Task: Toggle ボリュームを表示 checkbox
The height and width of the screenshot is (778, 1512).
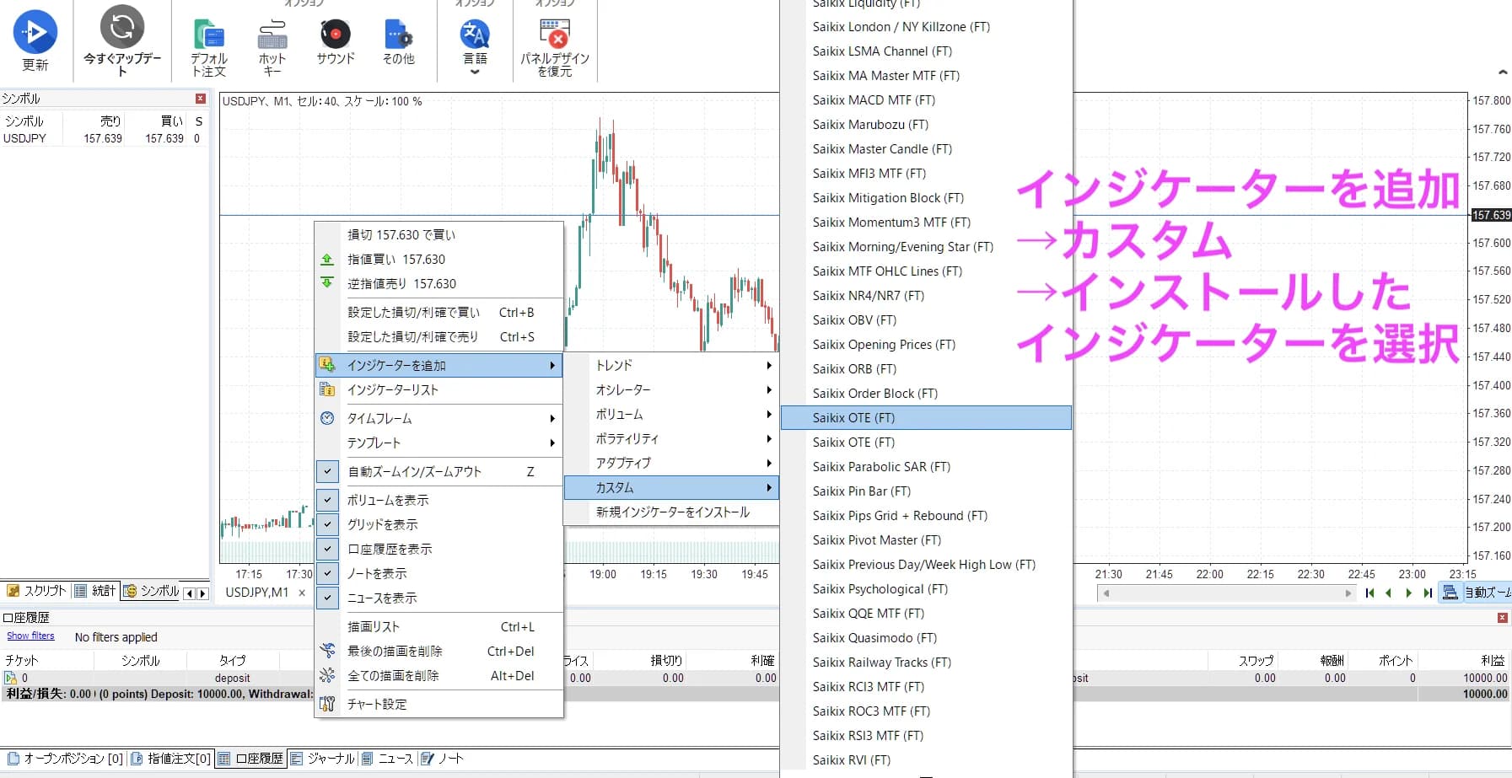Action: (327, 500)
